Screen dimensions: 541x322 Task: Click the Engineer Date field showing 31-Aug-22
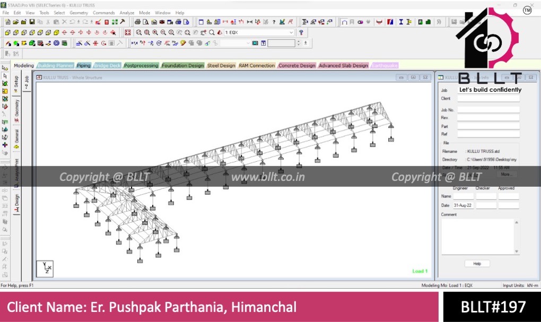click(x=464, y=205)
